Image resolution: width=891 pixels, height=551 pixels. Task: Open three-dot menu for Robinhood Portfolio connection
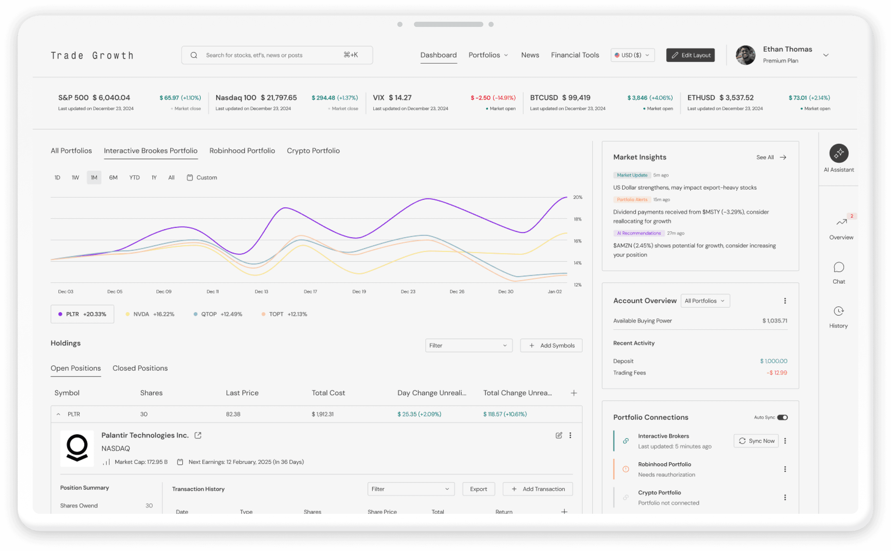[785, 469]
